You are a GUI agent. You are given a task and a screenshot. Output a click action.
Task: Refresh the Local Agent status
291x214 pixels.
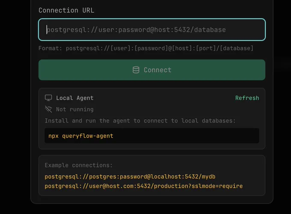point(247,98)
